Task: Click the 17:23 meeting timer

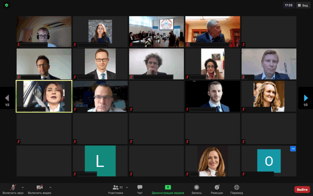Action: [289, 6]
